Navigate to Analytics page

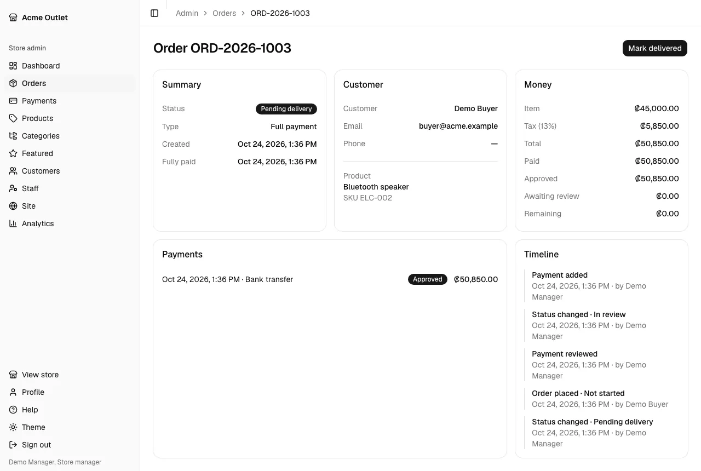[70, 223]
